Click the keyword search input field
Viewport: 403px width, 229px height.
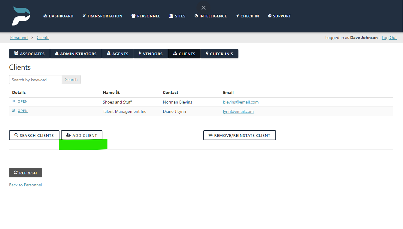(35, 80)
